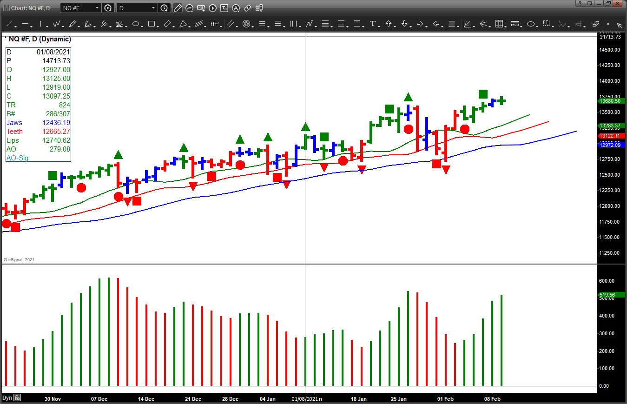Select the ellipse drawing tool

coord(136,24)
